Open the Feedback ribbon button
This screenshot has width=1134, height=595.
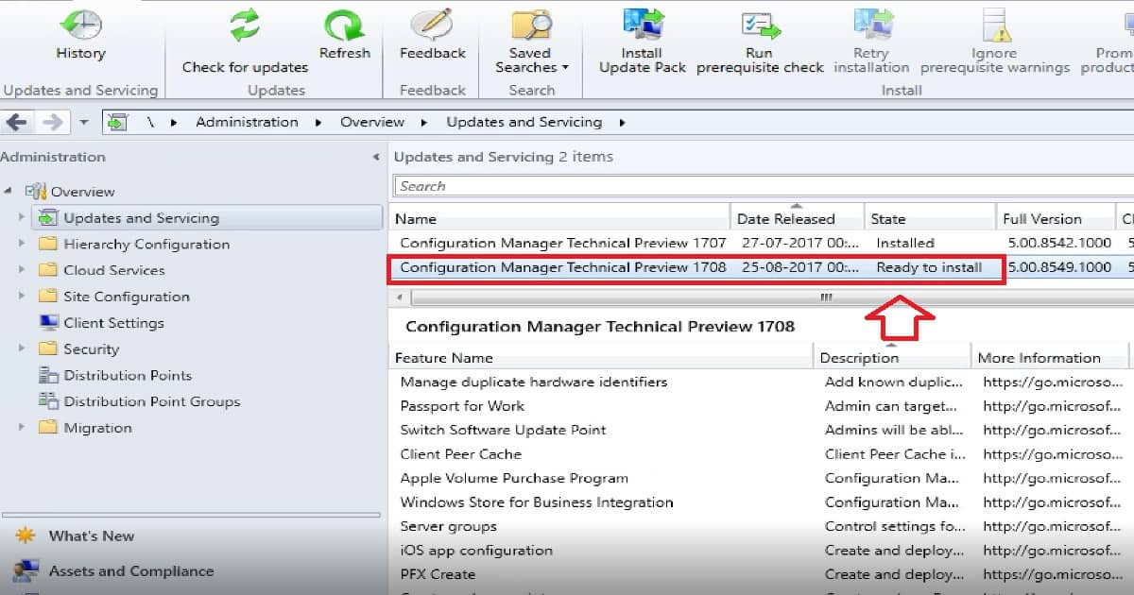[x=432, y=36]
